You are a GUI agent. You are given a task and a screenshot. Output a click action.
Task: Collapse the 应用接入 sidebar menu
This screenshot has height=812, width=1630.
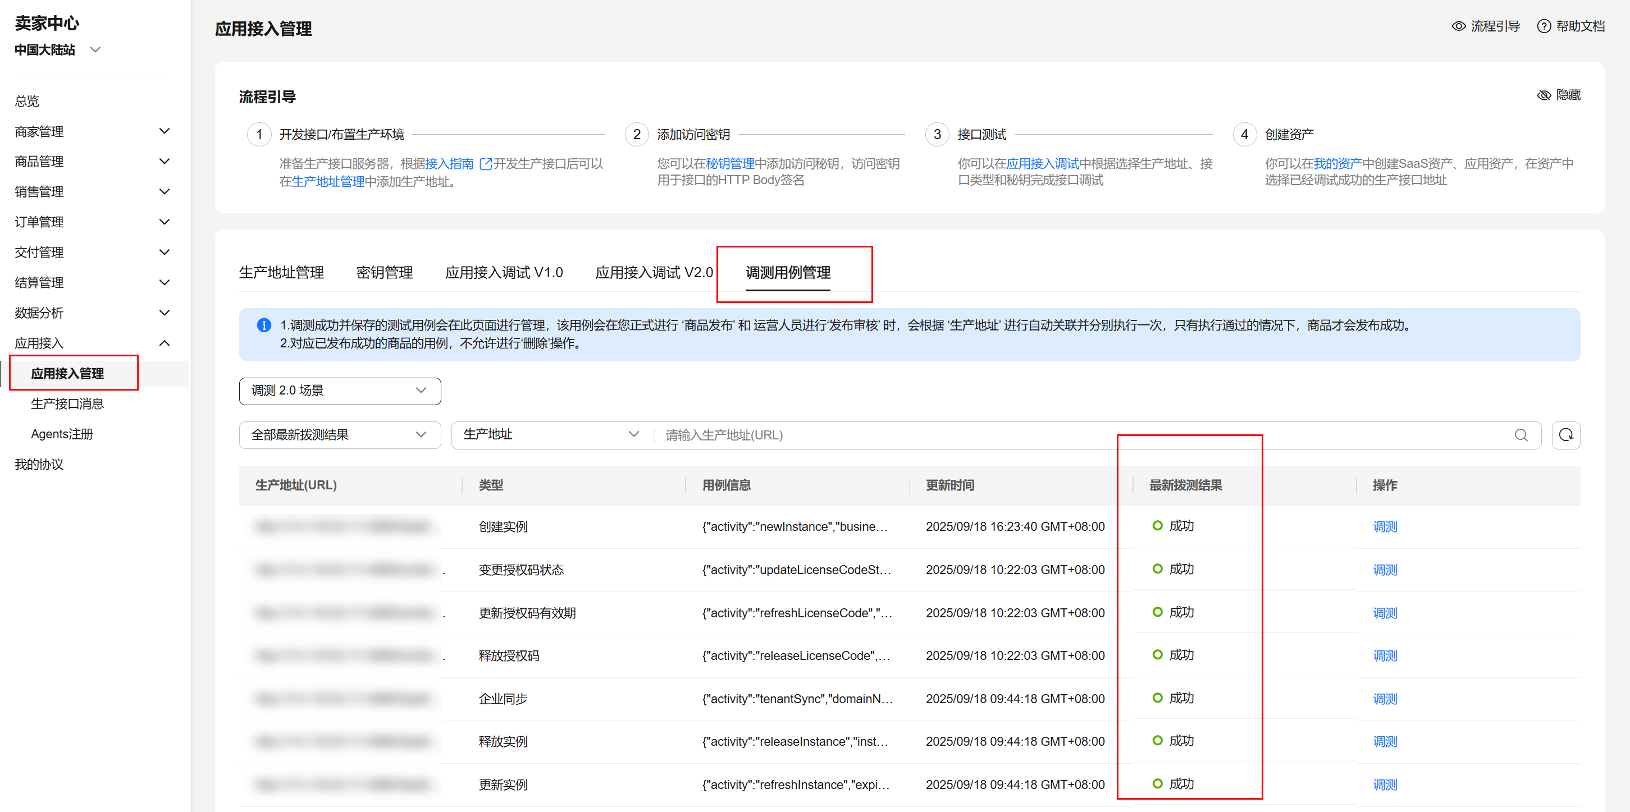click(x=165, y=343)
